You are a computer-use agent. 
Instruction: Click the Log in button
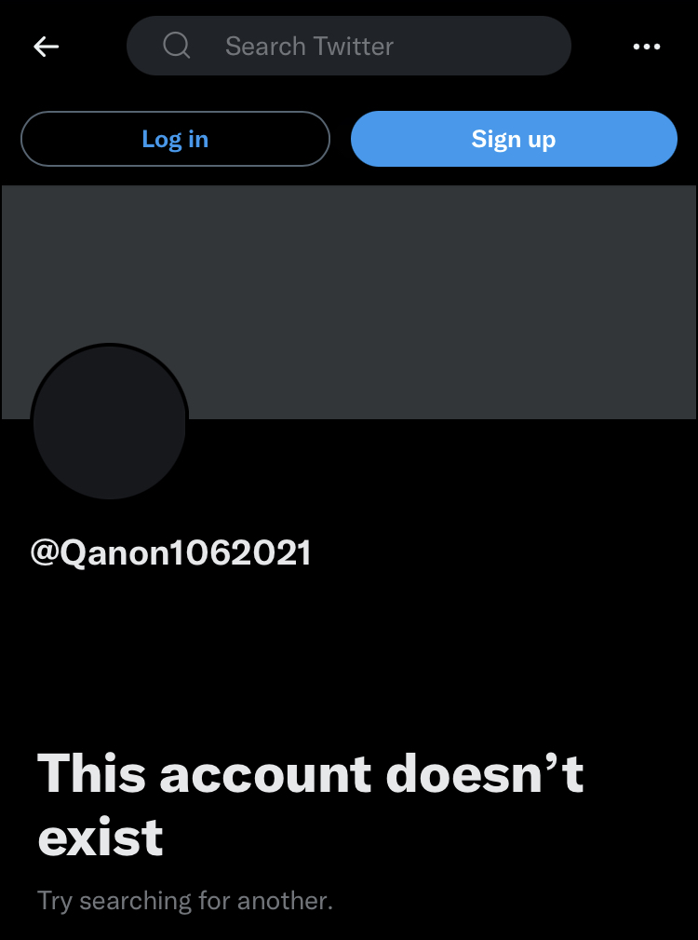[175, 139]
